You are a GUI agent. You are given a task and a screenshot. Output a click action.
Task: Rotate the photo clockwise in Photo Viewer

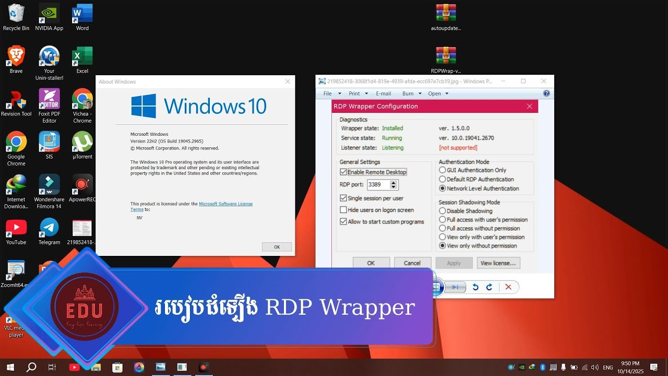pos(489,287)
